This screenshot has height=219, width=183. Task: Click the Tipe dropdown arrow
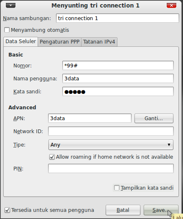coord(169,145)
